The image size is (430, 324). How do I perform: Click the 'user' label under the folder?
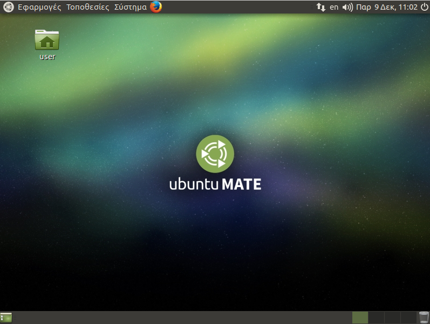click(47, 57)
